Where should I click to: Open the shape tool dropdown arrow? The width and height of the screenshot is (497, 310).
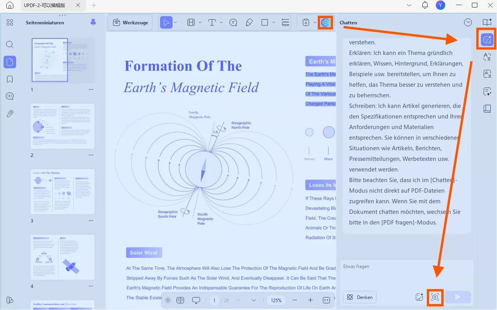[273, 23]
